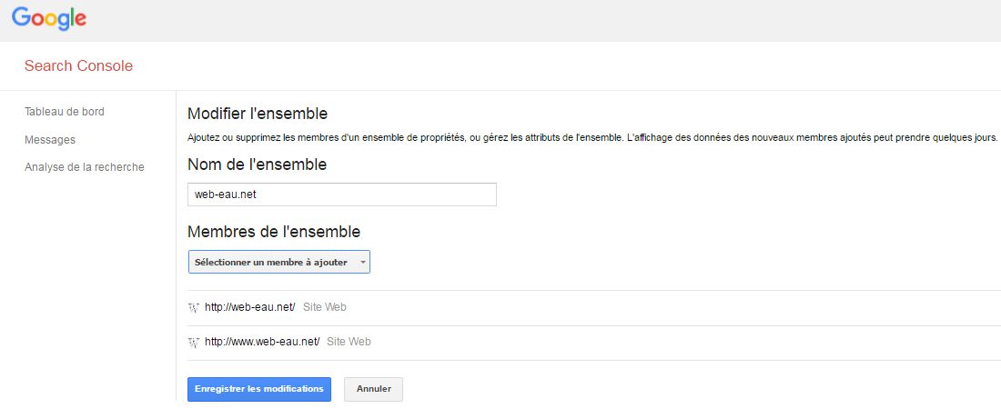Open the Search Console home link
The width and height of the screenshot is (1001, 409).
click(x=78, y=65)
